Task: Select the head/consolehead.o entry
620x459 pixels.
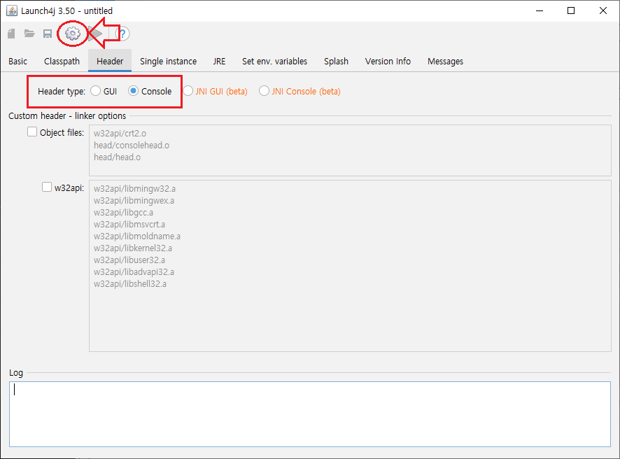Action: tap(132, 146)
